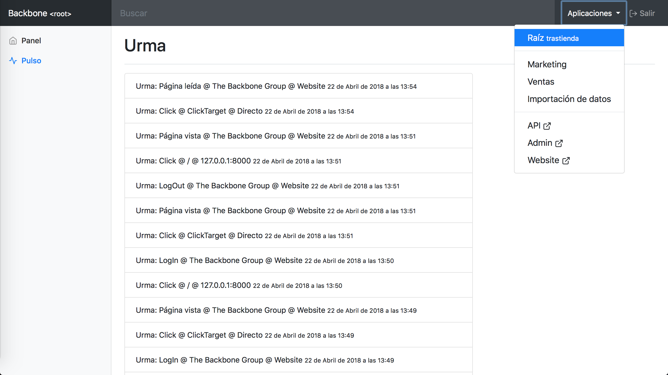Click the external link icon beside Website
This screenshot has height=375, width=668.
[566, 161]
